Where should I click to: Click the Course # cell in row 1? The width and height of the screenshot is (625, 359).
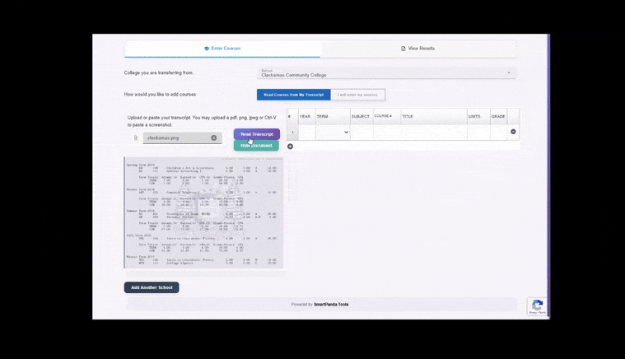tap(387, 133)
